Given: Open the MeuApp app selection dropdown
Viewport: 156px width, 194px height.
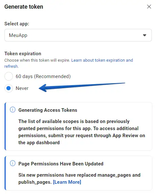Looking at the screenshot, I should pos(78,35).
